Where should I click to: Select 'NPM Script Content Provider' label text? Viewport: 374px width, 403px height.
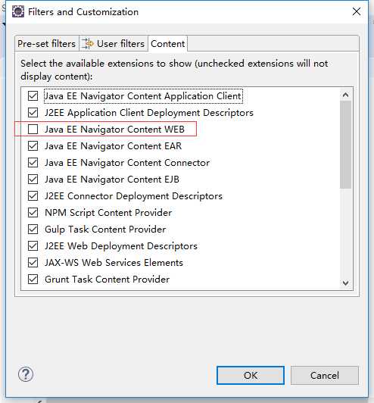click(108, 213)
